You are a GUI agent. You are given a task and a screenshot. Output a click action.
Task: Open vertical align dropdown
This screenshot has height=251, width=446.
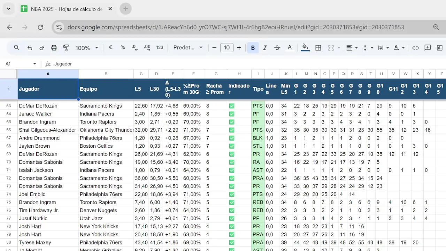[368, 48]
